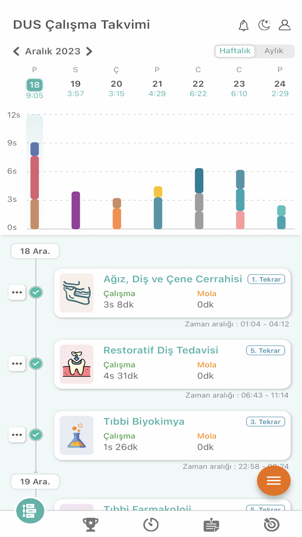Open options menu for Restoratif Diş Tedavisi
Viewport: 302px width, 537px height.
click(17, 363)
